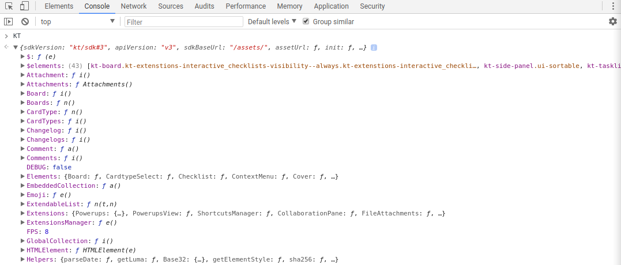
Task: Open the top execution context dropdown
Action: coord(78,22)
